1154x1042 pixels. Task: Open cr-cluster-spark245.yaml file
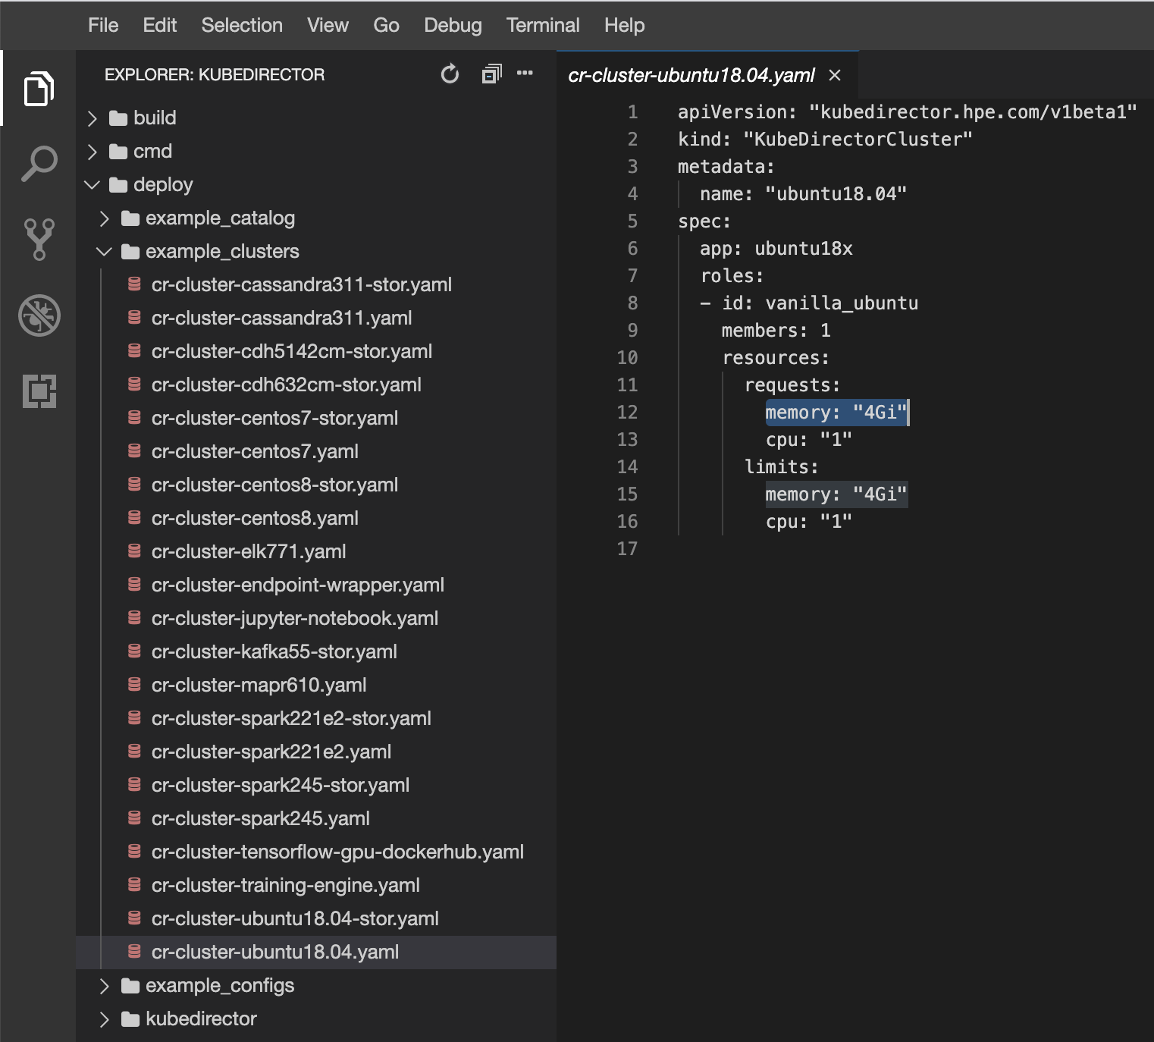[261, 818]
